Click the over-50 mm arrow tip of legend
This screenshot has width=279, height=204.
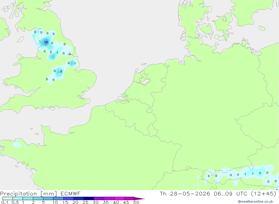(x=139, y=198)
